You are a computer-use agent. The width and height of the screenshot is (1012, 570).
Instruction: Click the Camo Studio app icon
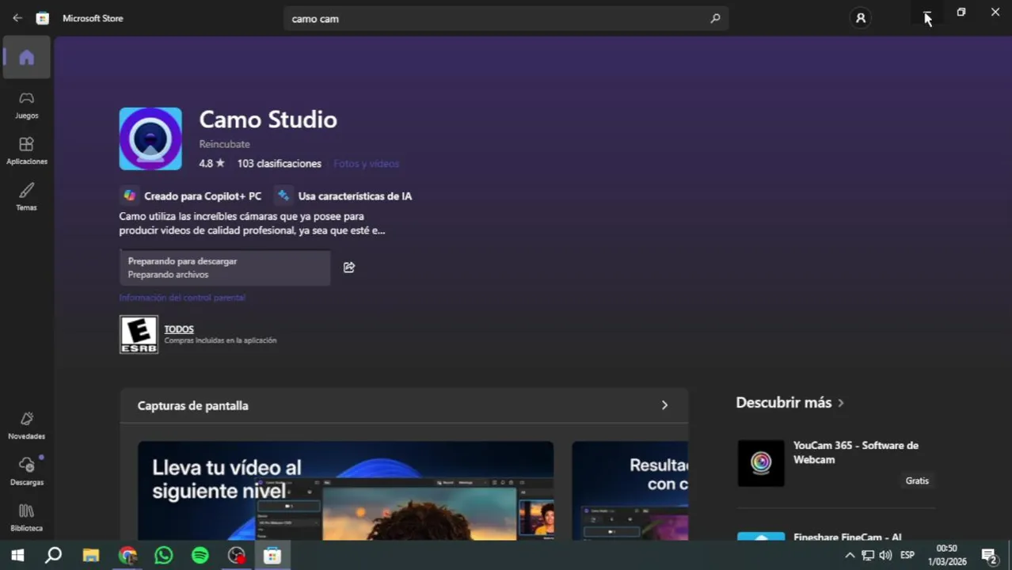(150, 139)
